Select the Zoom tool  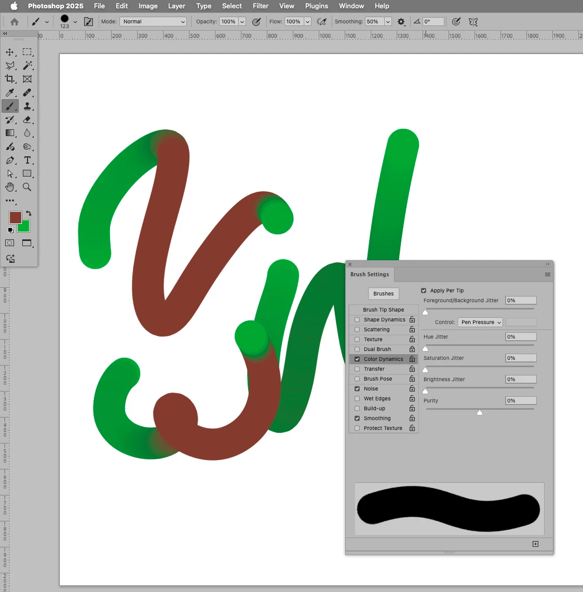(x=27, y=187)
